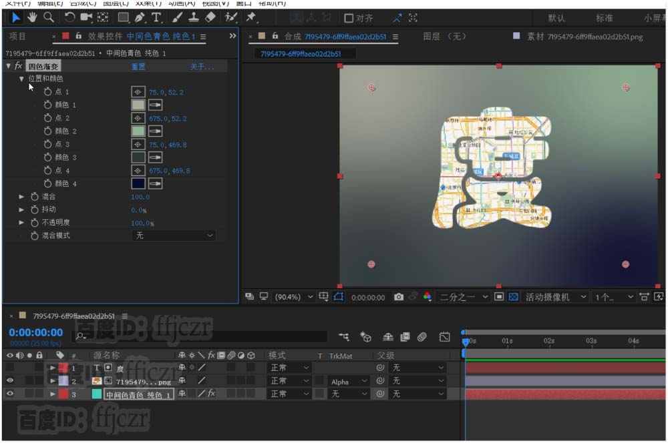Toggle transparency grid in viewer
Image resolution: width=668 pixels, height=443 pixels.
513,297
